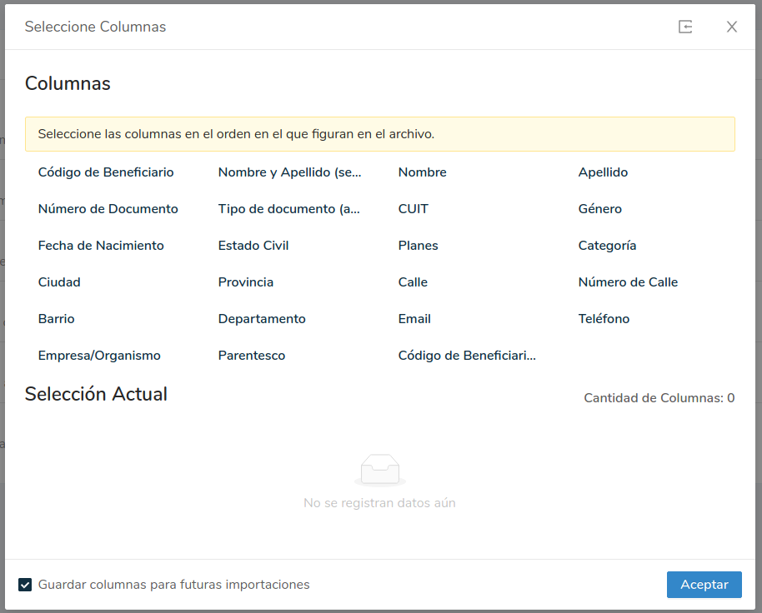Add the CUIT column
The height and width of the screenshot is (613, 762).
413,209
